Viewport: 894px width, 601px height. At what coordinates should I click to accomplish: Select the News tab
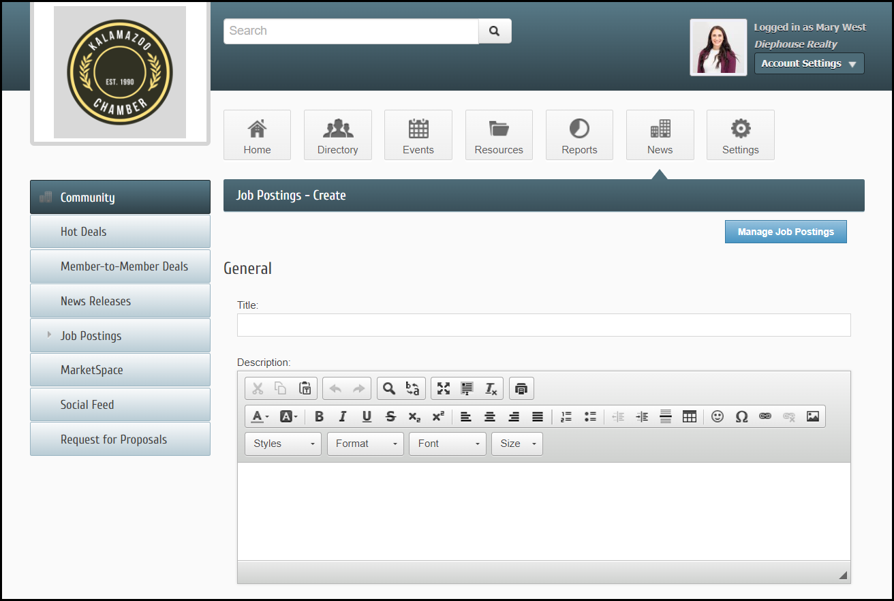click(x=660, y=135)
